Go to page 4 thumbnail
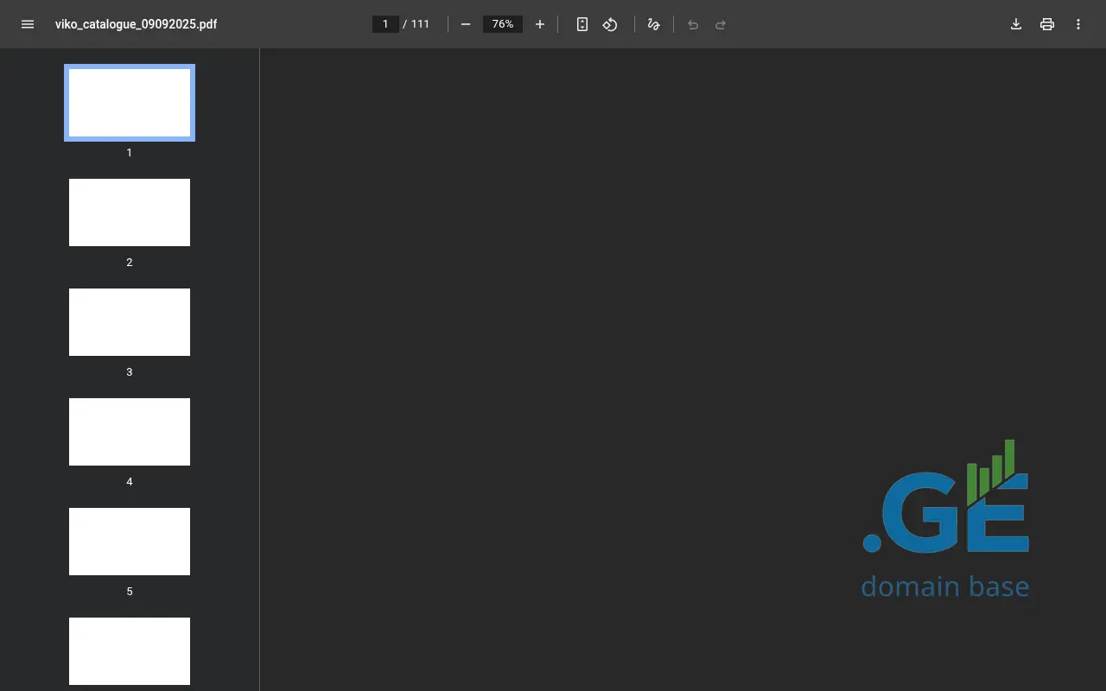This screenshot has width=1106, height=691. [130, 432]
